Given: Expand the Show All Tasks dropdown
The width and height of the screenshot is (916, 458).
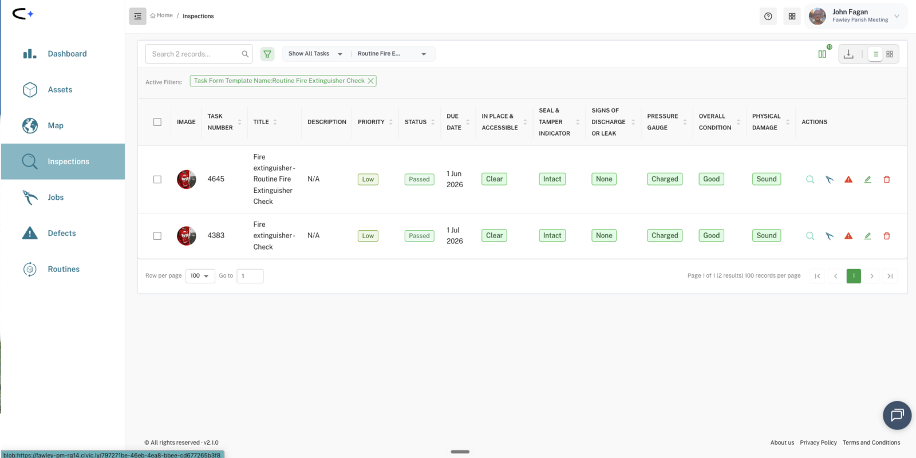Looking at the screenshot, I should pos(315,54).
